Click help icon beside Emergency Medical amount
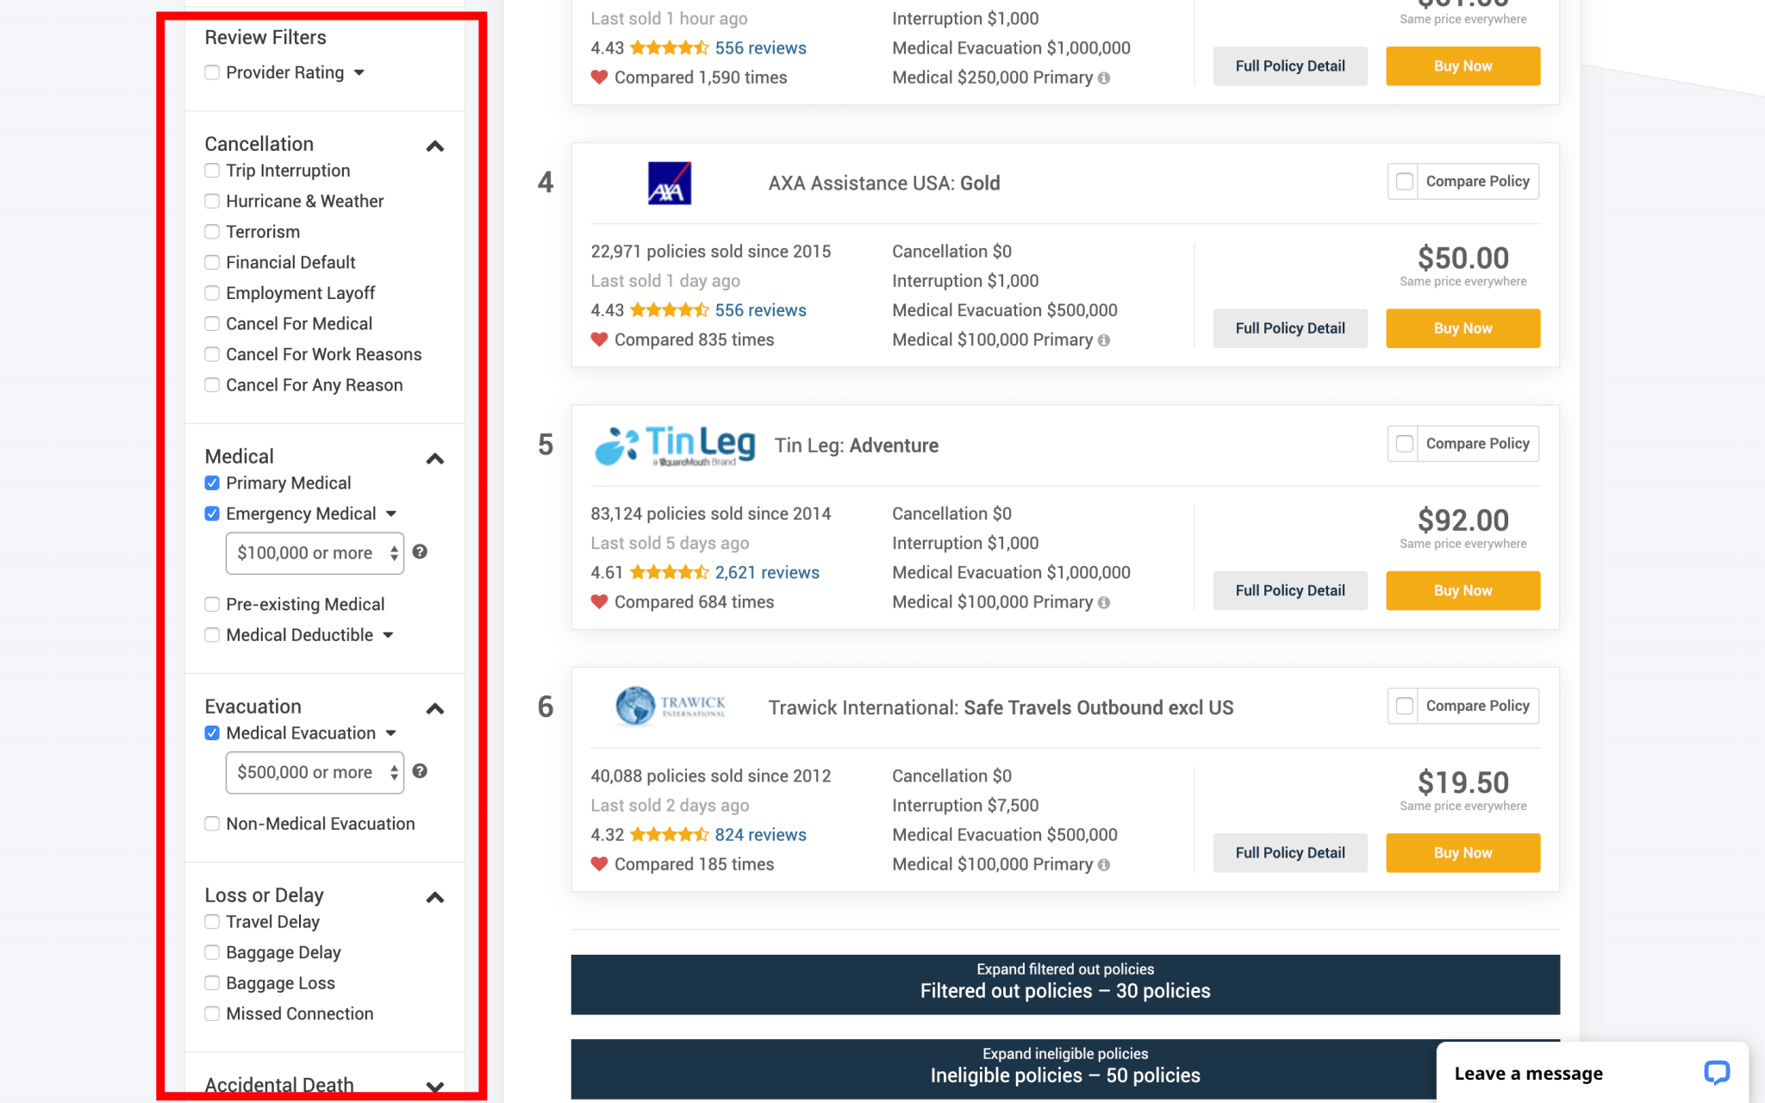1765x1103 pixels. (x=420, y=551)
